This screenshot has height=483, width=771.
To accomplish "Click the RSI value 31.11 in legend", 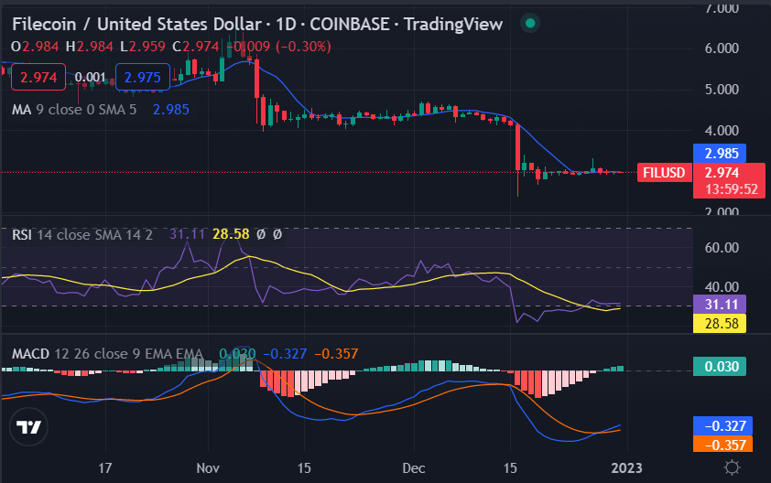I will 187,234.
